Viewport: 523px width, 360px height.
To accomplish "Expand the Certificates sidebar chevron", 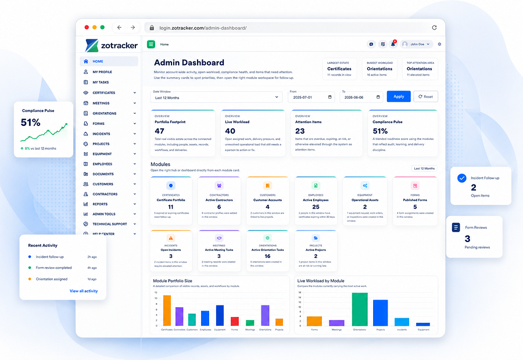I will coord(135,93).
